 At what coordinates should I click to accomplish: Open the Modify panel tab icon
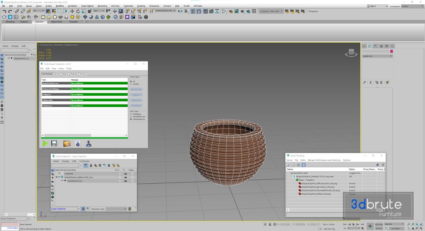point(369,46)
